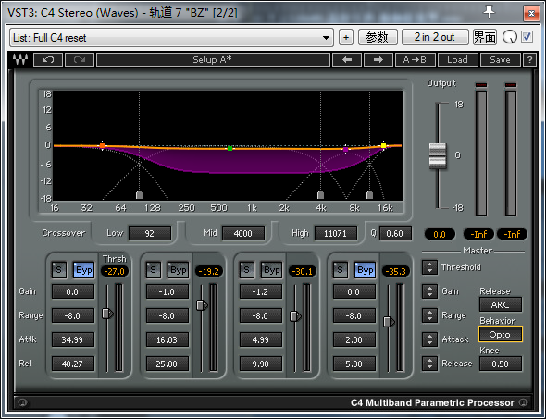Image resolution: width=546 pixels, height=419 pixels.
Task: Toggle bypass on band 2 at -19.2
Action: (x=178, y=270)
